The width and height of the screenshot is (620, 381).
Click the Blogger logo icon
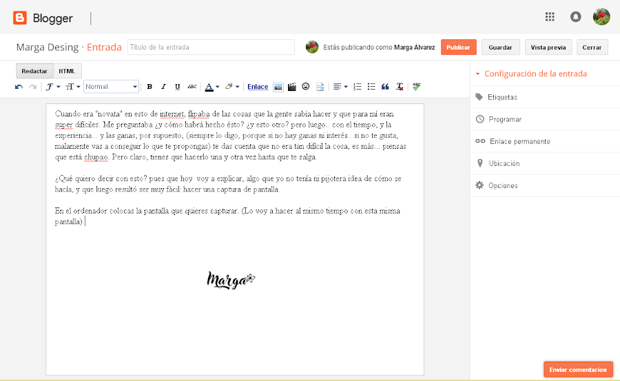pos(20,18)
